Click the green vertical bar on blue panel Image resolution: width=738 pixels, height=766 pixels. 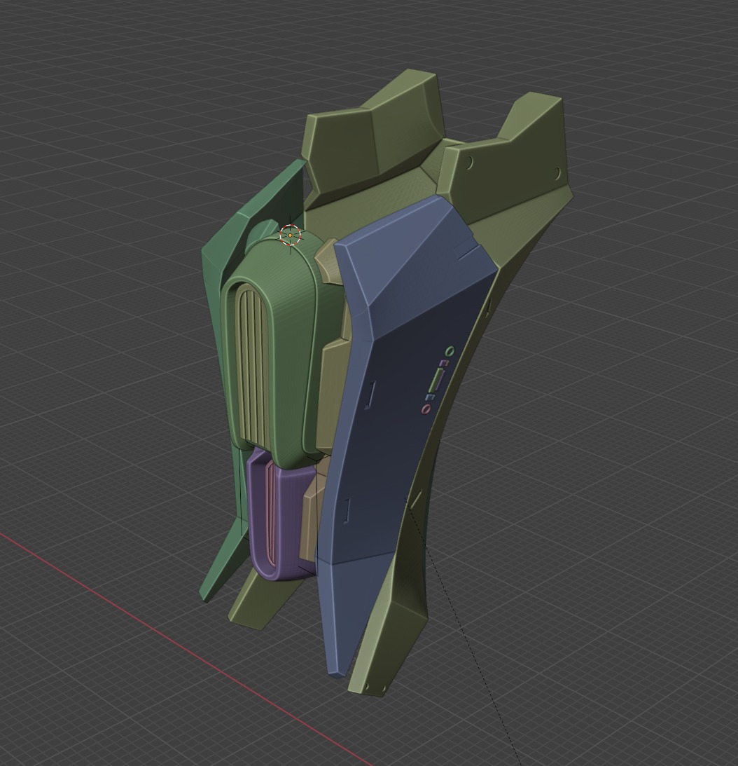pos(437,381)
